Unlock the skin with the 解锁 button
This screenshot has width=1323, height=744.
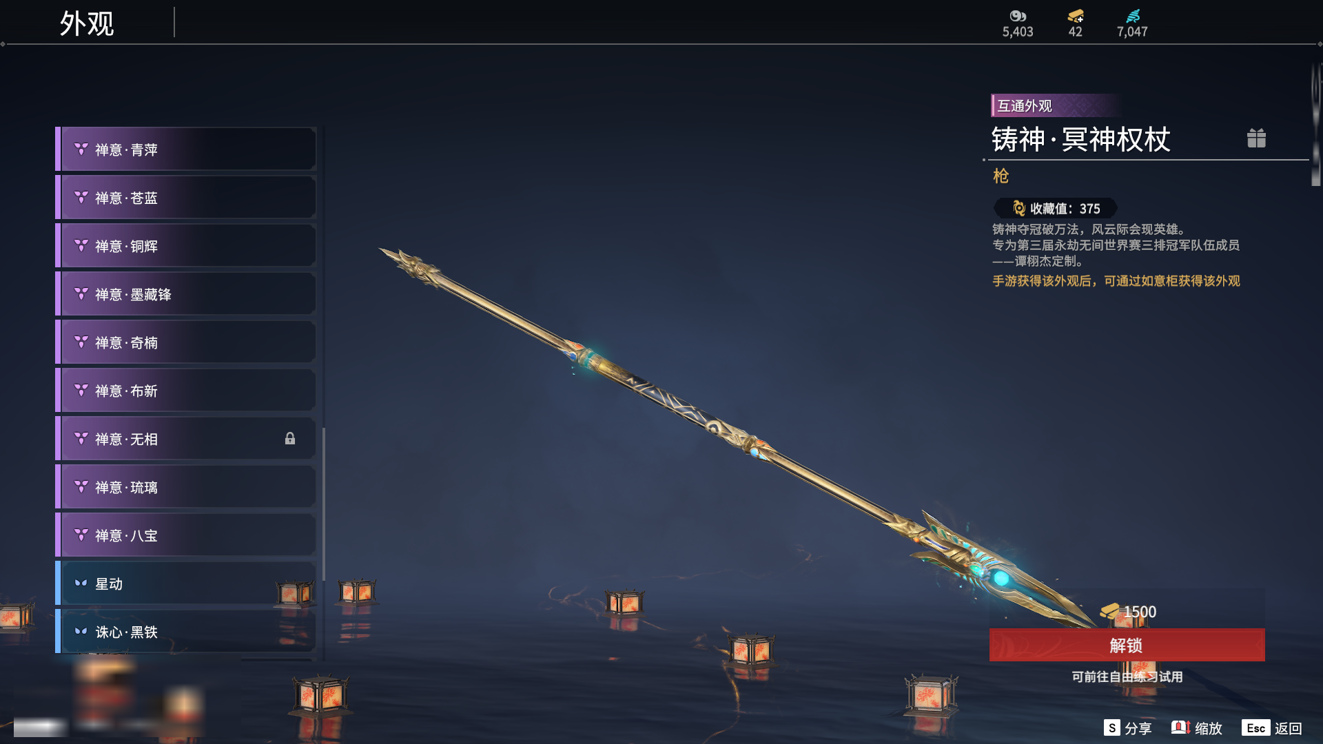click(1127, 645)
